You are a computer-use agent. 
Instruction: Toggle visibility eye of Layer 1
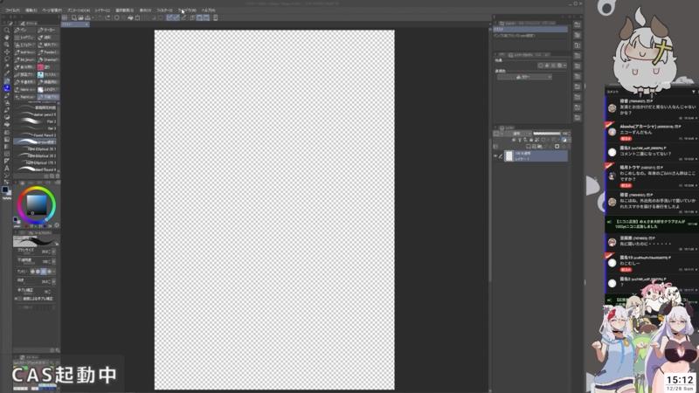(x=495, y=155)
